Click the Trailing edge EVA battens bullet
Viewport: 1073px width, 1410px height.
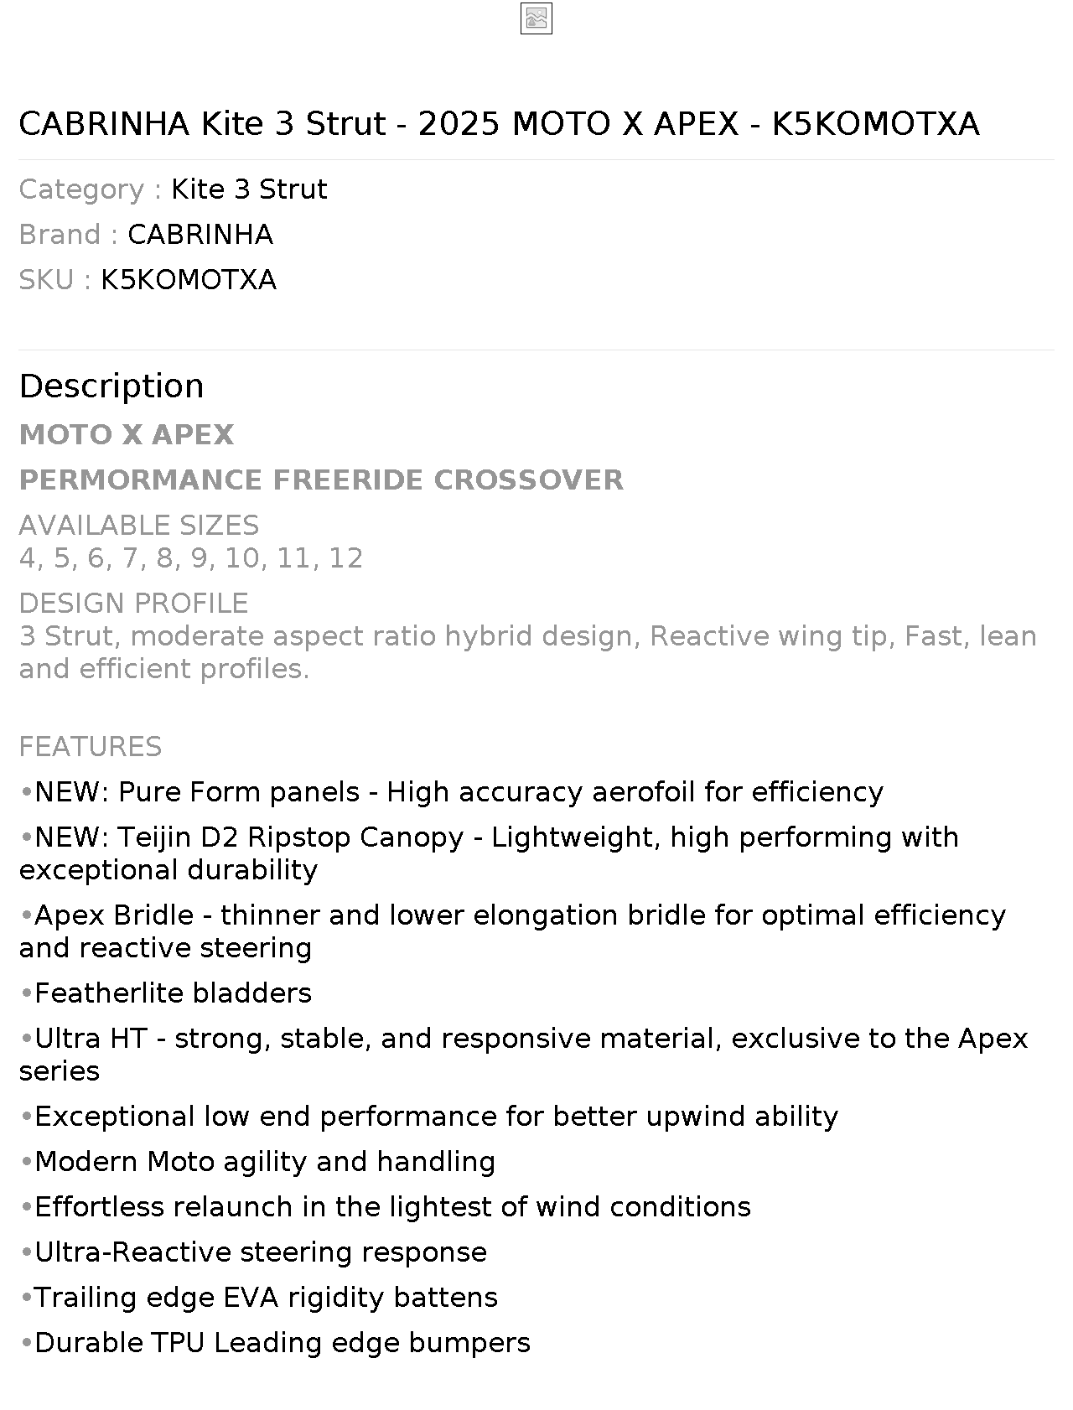click(258, 1298)
